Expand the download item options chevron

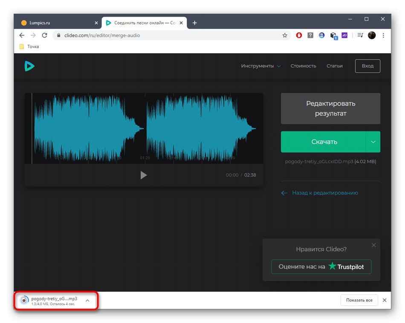tap(87, 300)
